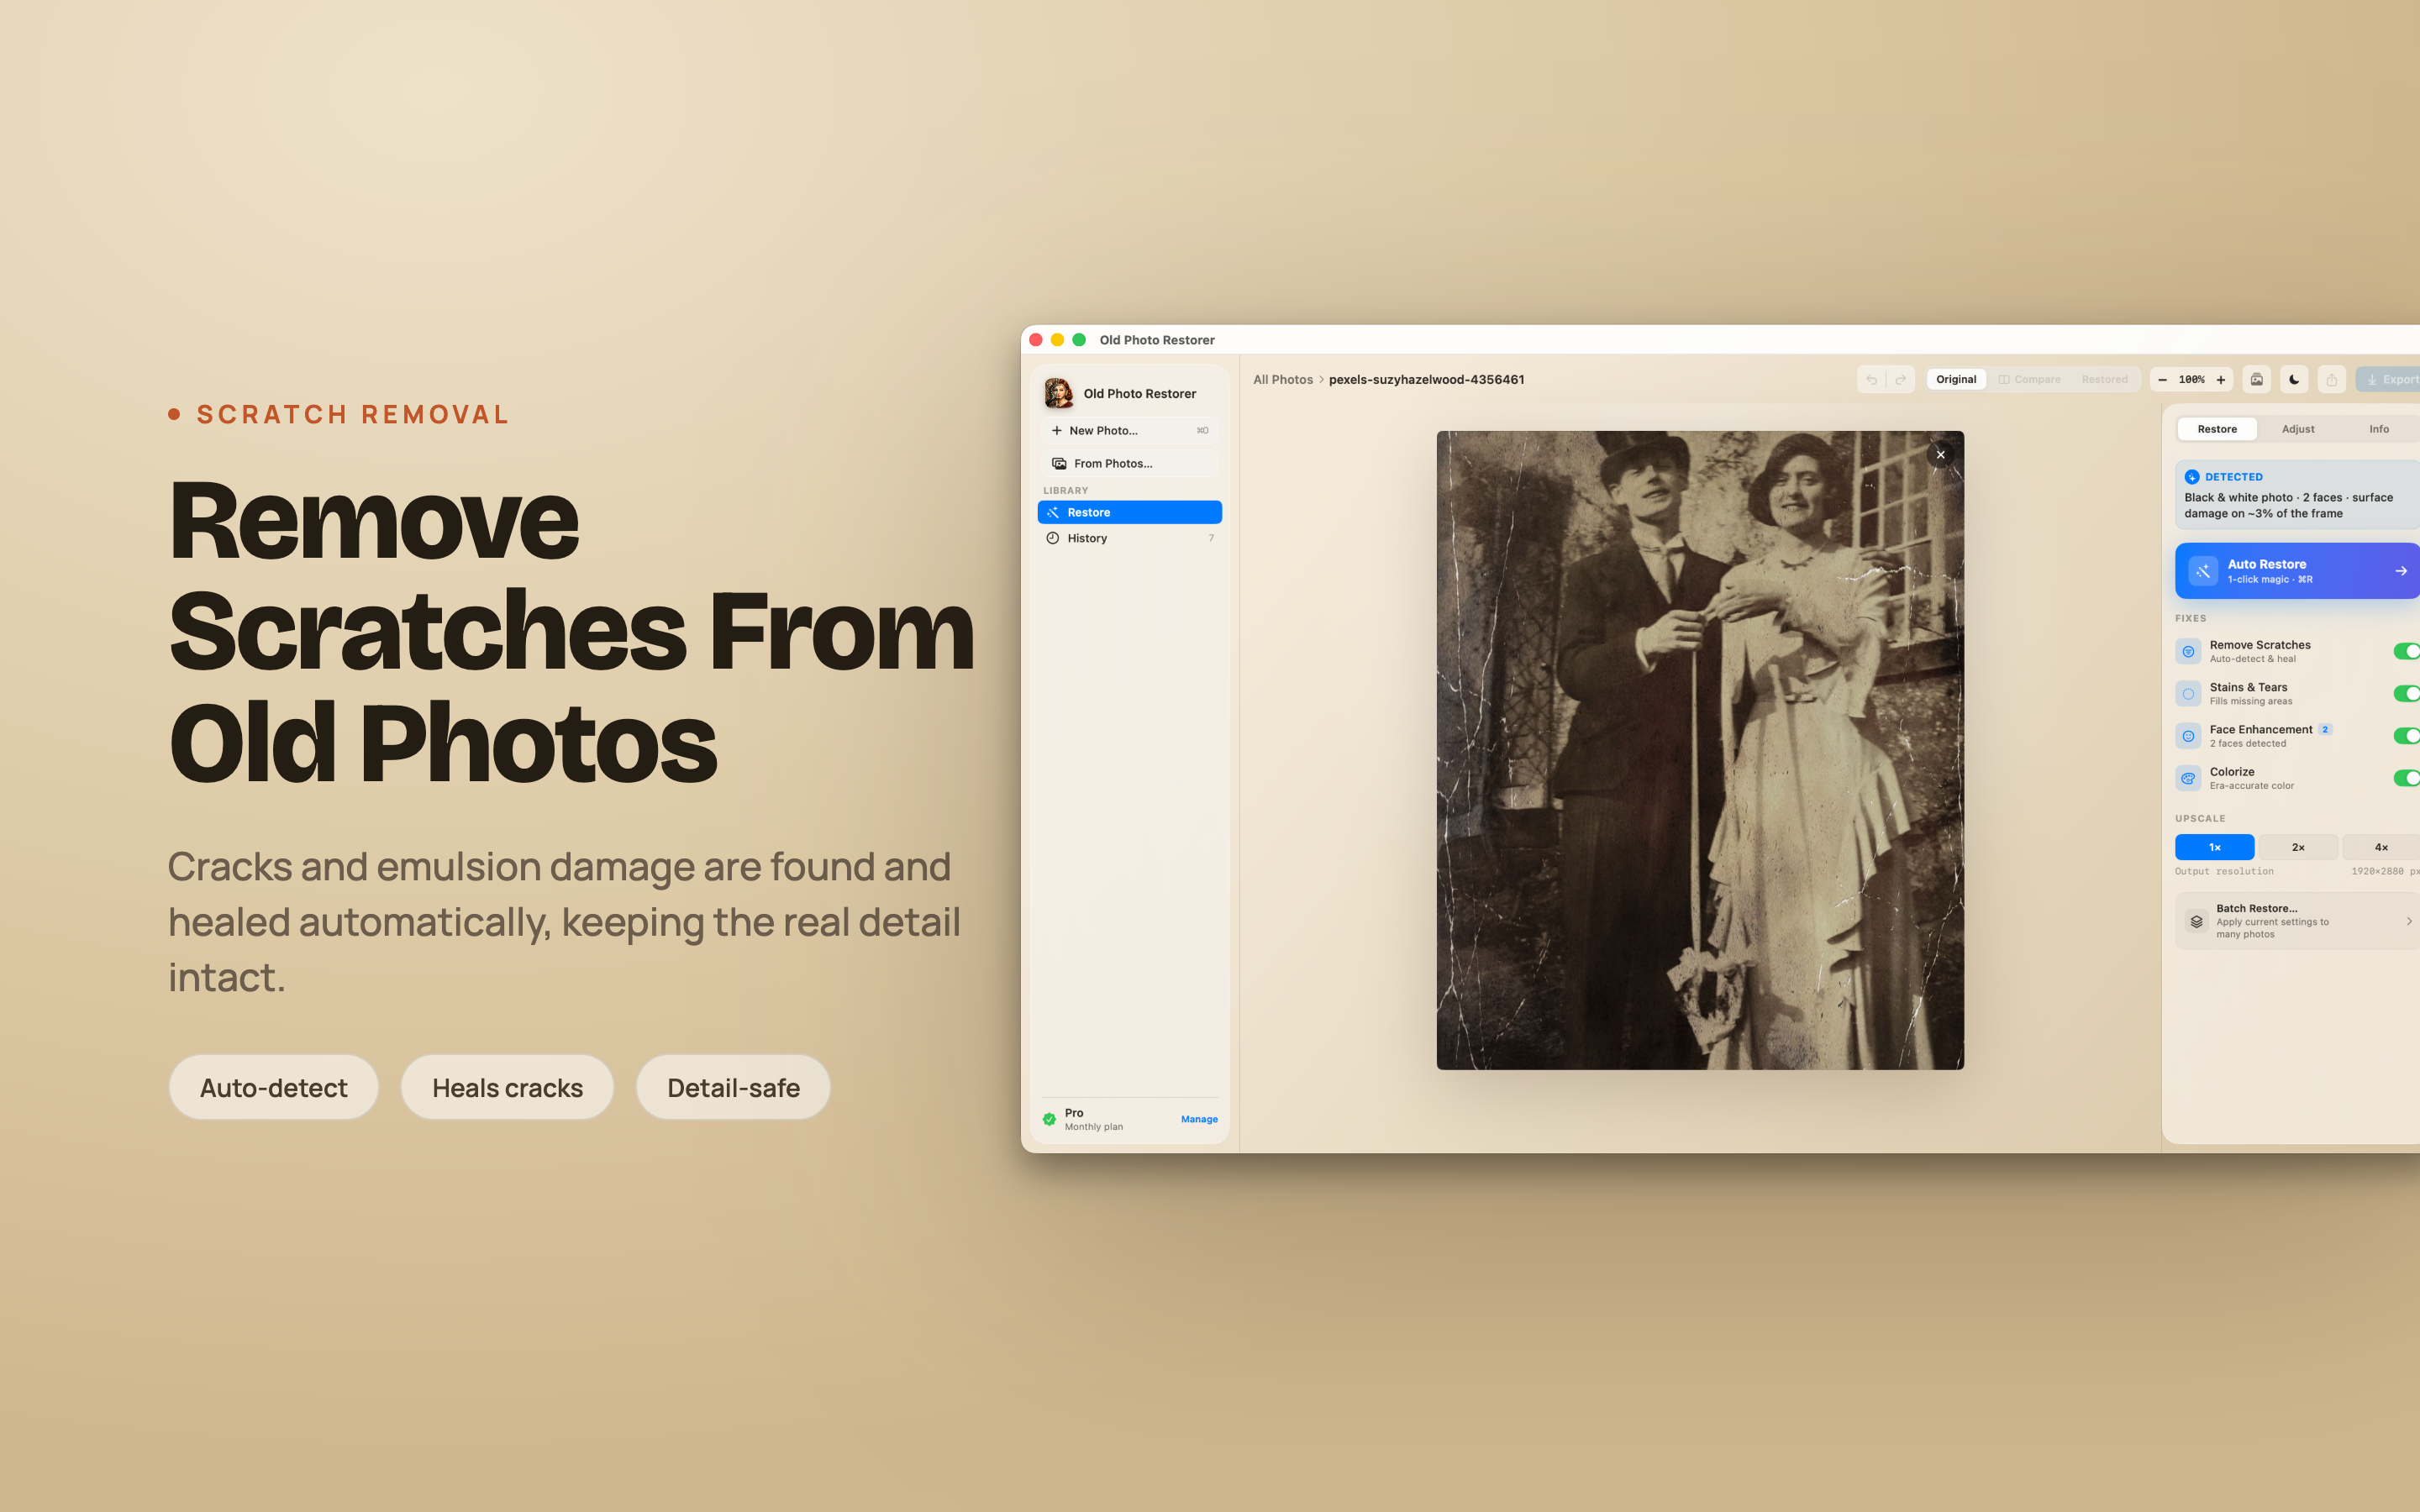Open the photo stack gallery icon
Image resolution: width=2420 pixels, height=1512 pixels.
point(2257,380)
